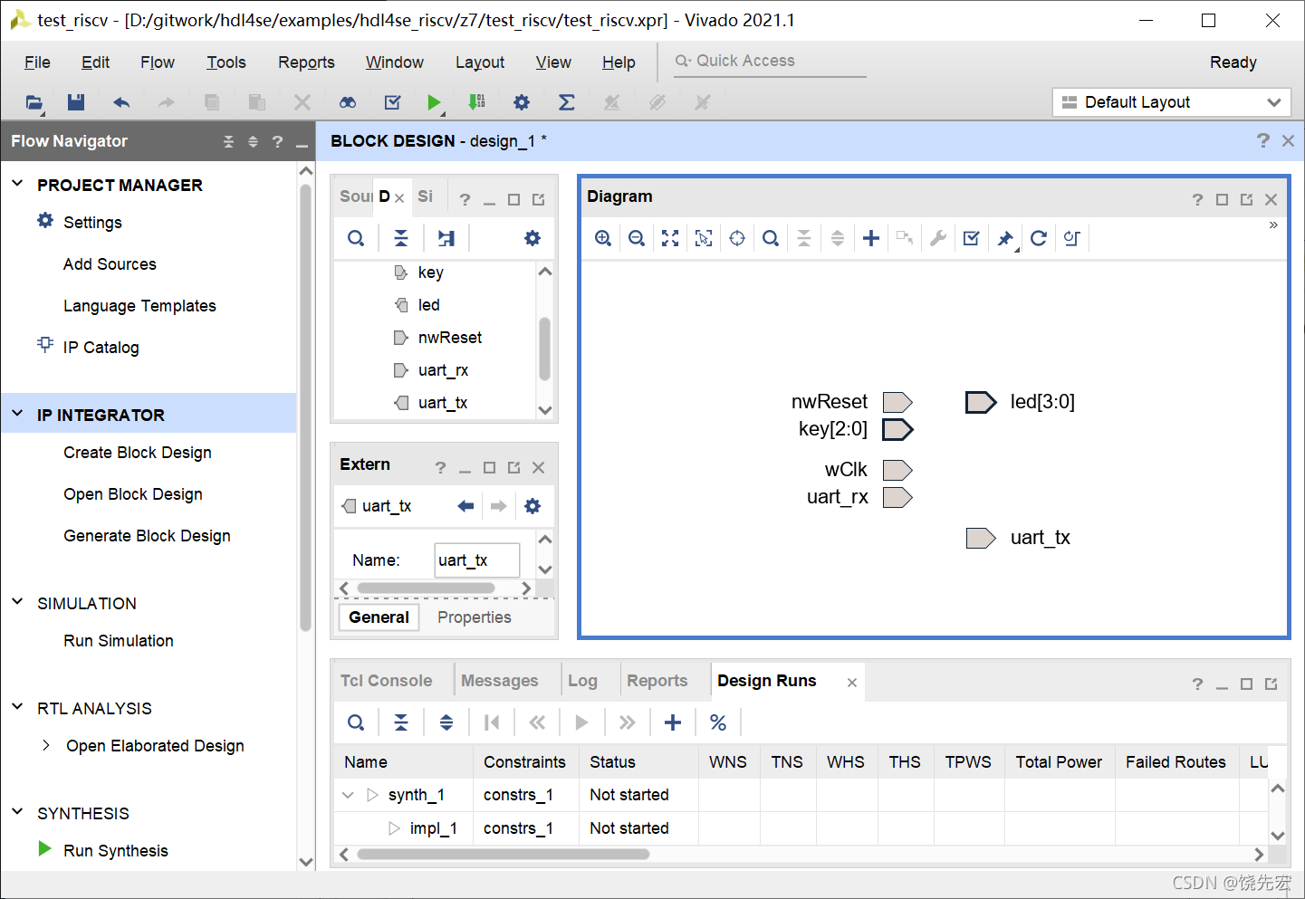Expand hidden Diagram toolbar items chevron
The height and width of the screenshot is (899, 1305).
pos(1273,225)
